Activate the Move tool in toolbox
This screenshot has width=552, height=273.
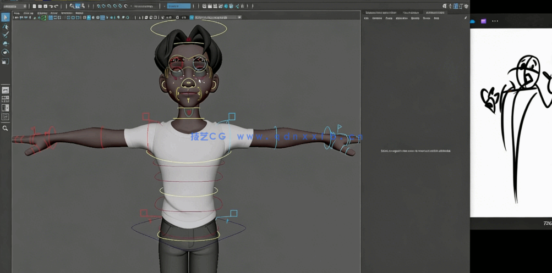(x=6, y=43)
